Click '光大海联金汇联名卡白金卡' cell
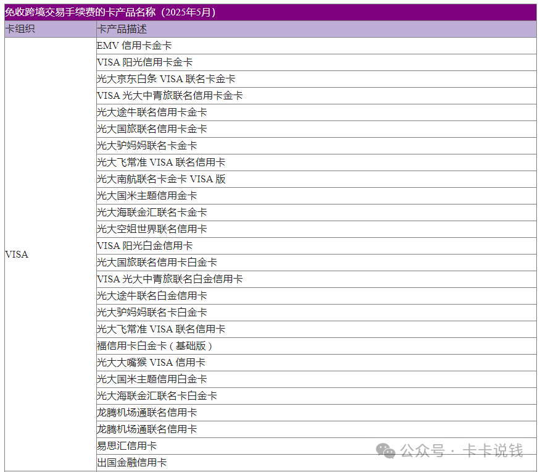 [316, 396]
